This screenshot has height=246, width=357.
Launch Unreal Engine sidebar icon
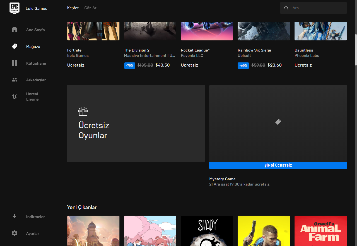coord(15,96)
